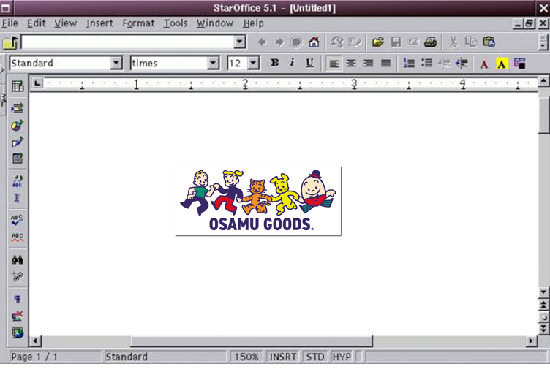This screenshot has width=550, height=380.
Task: Copy selection with the Copy icon
Action: (x=471, y=42)
